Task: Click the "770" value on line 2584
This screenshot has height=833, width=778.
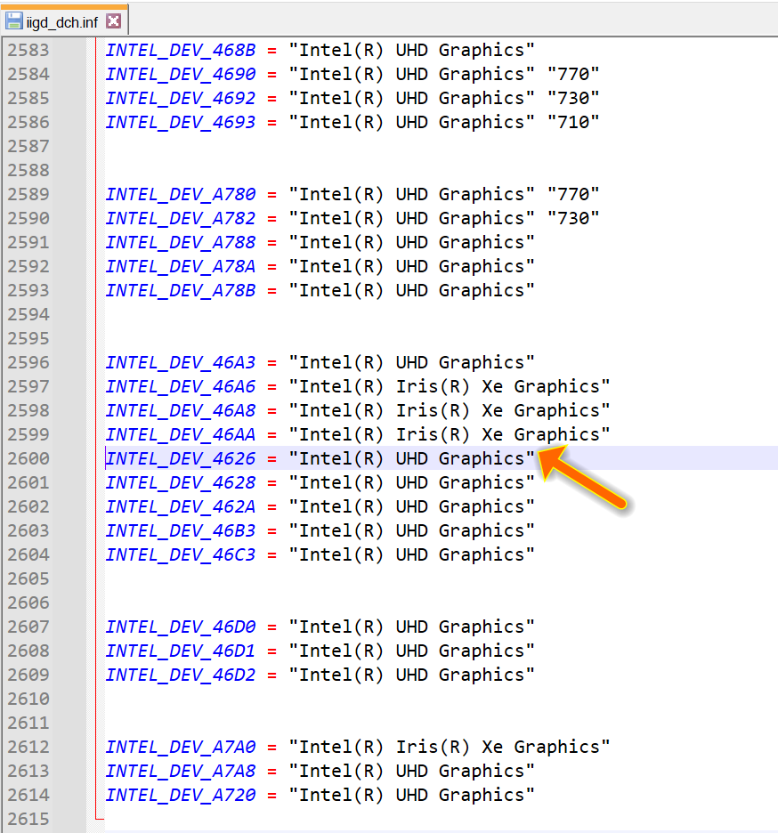Action: point(573,74)
